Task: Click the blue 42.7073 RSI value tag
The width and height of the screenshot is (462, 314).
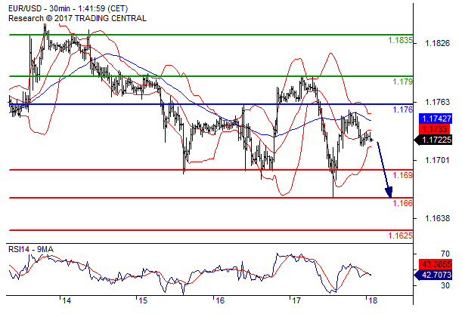Action: pyautogui.click(x=433, y=275)
